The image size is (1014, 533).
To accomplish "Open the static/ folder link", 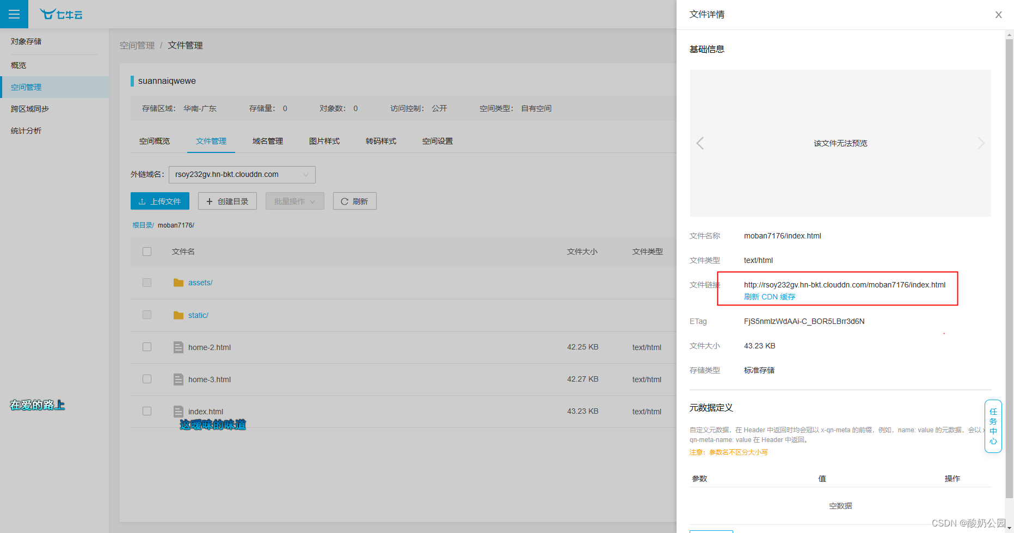I will point(198,315).
